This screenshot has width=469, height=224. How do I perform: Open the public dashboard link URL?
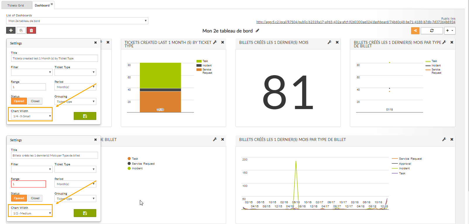click(x=356, y=22)
